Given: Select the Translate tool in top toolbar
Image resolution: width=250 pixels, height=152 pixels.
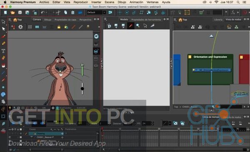Looking at the screenshot, I should click(120, 12).
